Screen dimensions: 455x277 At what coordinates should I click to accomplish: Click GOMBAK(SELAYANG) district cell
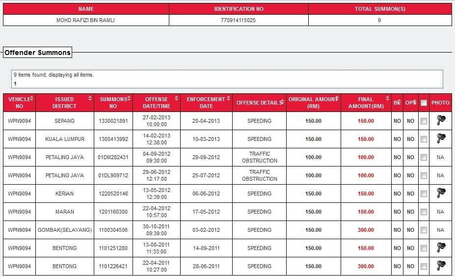[65, 230]
